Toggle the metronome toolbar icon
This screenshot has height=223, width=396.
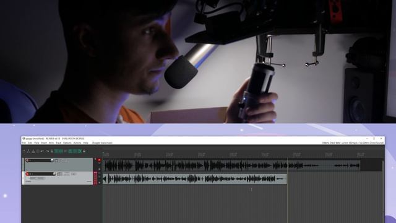point(51,151)
